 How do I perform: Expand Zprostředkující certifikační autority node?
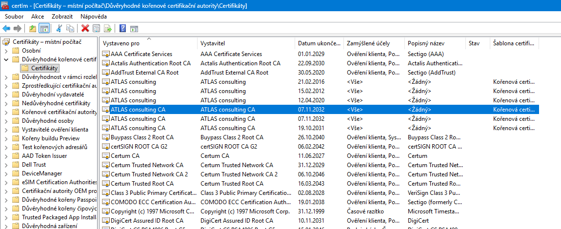[x=6, y=86]
